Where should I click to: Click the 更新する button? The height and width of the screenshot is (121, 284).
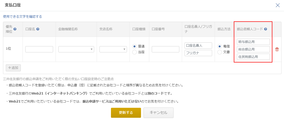(126, 113)
